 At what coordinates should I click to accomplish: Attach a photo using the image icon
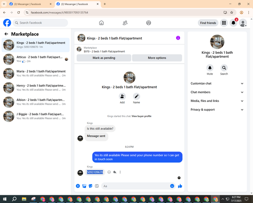[84, 186]
